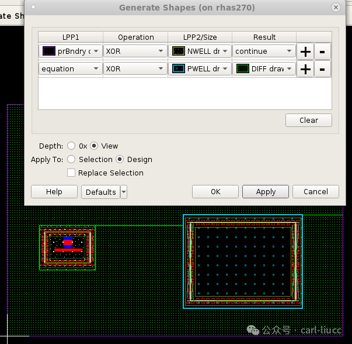Remove the prBndry XOR NWELL row
The width and height of the screenshot is (352, 344).
(322, 51)
